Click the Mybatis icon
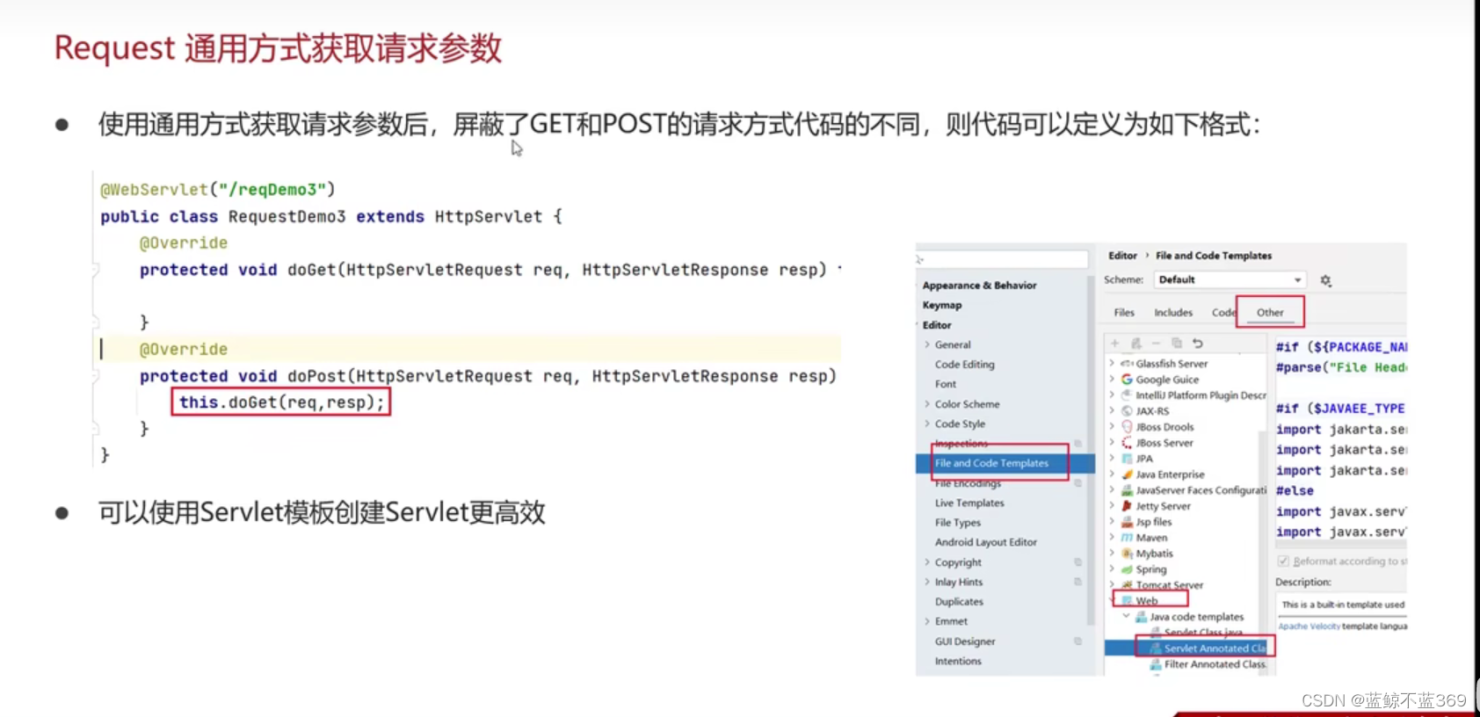The width and height of the screenshot is (1480, 717). coord(1127,554)
